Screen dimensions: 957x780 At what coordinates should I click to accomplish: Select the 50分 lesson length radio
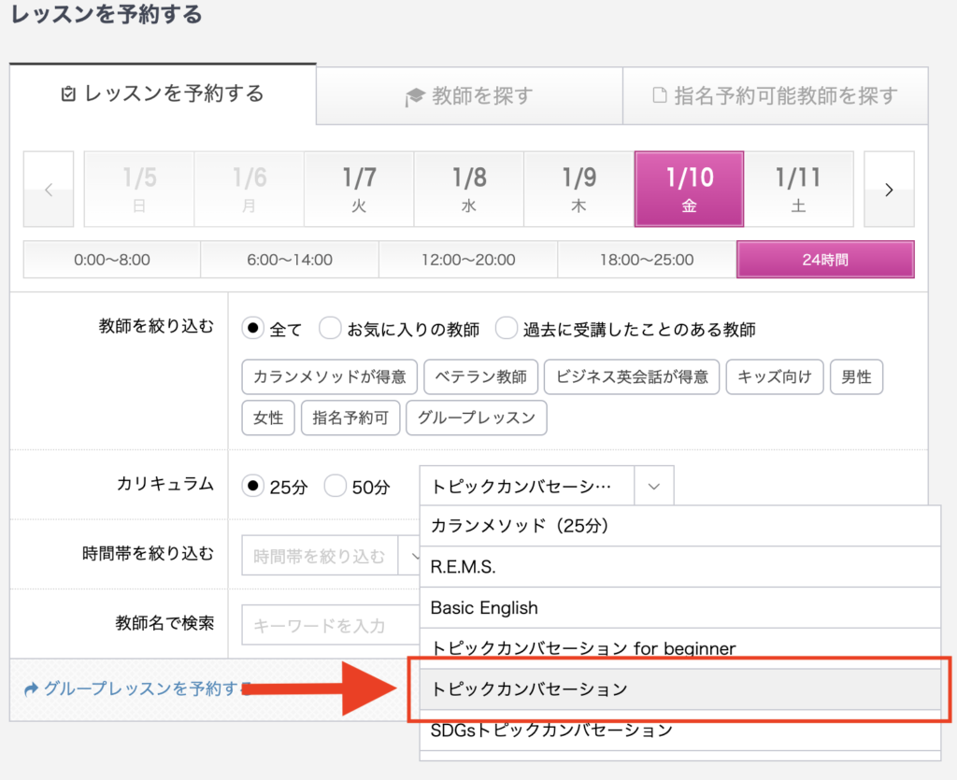(336, 486)
